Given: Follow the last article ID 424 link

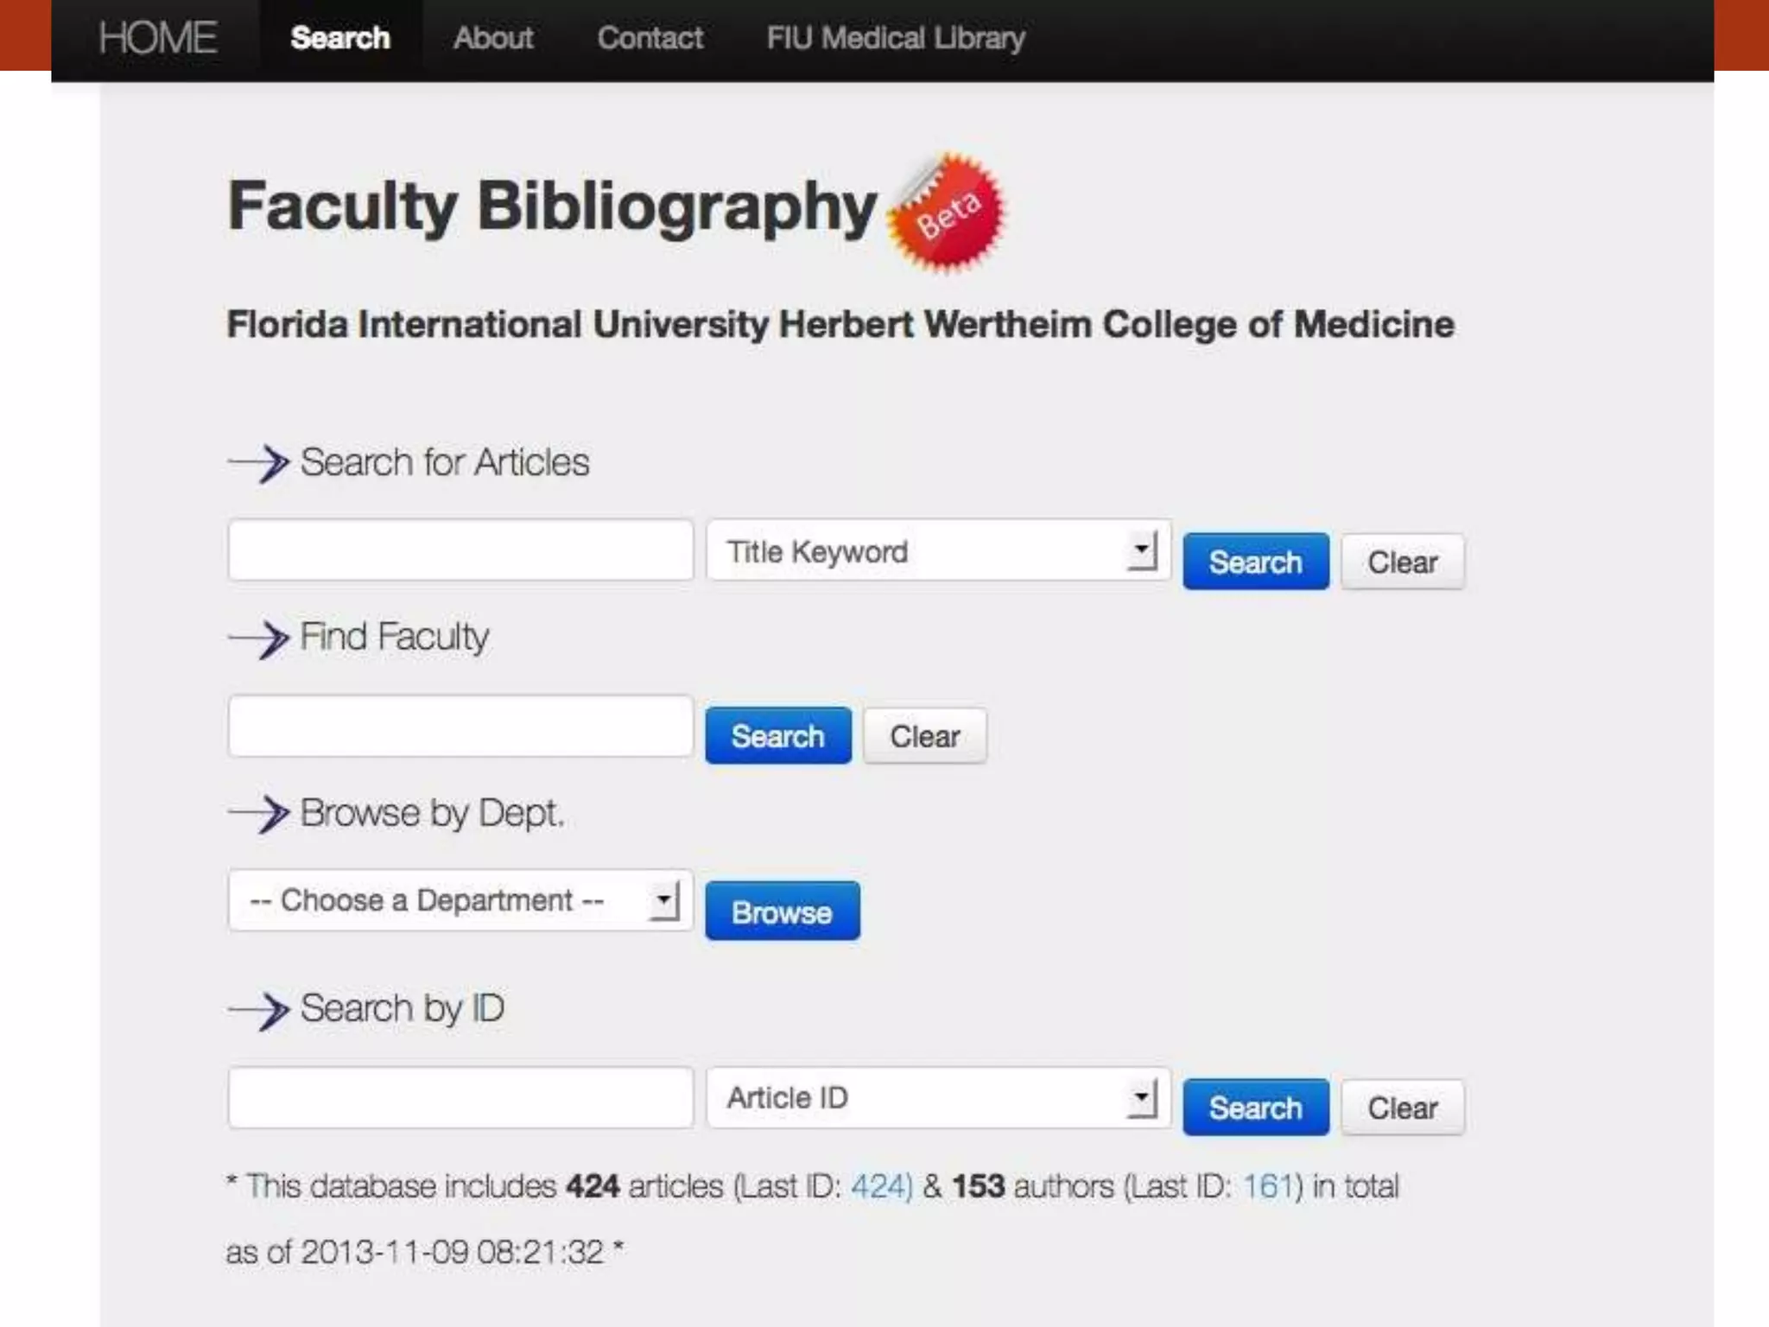Looking at the screenshot, I should tap(881, 1186).
